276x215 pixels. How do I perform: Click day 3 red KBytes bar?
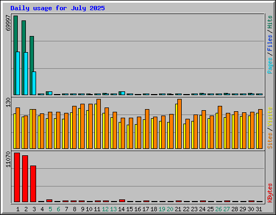click(33, 184)
